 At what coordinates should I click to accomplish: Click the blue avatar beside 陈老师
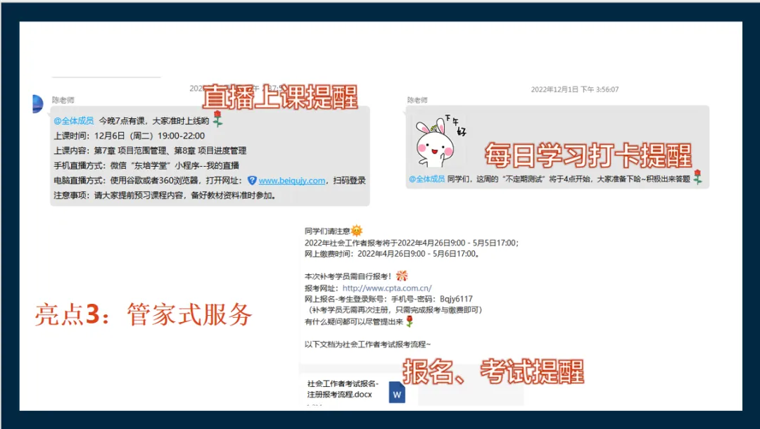pos(37,103)
